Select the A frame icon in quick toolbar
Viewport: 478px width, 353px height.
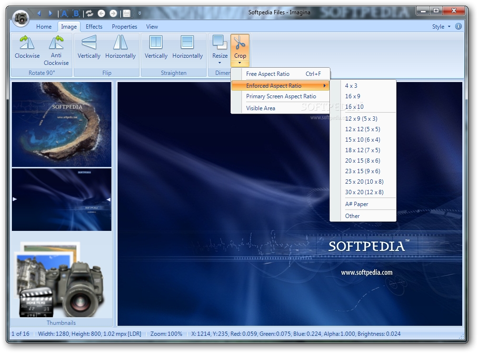point(64,13)
